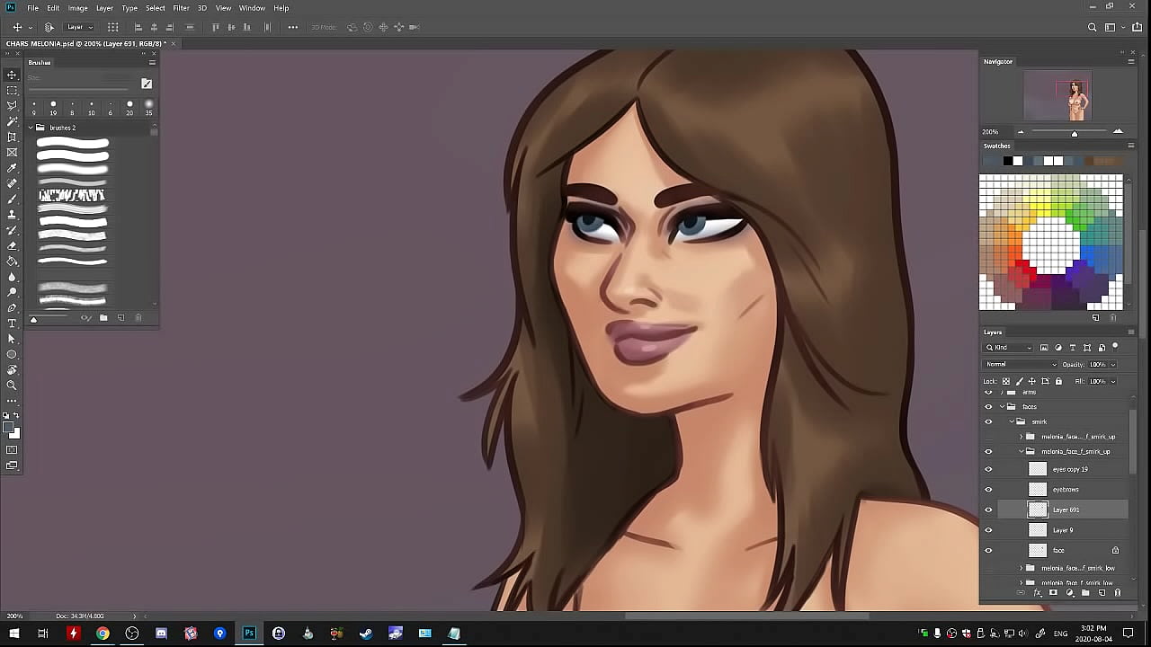The height and width of the screenshot is (647, 1151).
Task: Hide the eyes copy 19 layer
Action: click(x=988, y=469)
